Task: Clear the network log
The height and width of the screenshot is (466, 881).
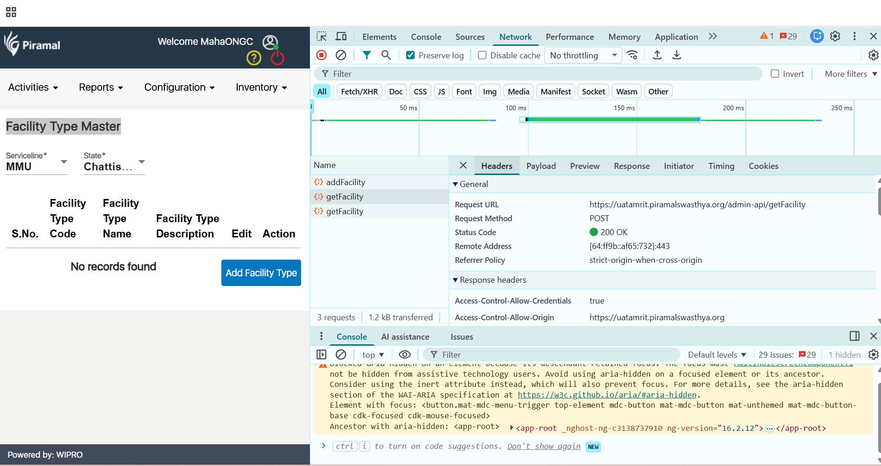Action: click(341, 55)
